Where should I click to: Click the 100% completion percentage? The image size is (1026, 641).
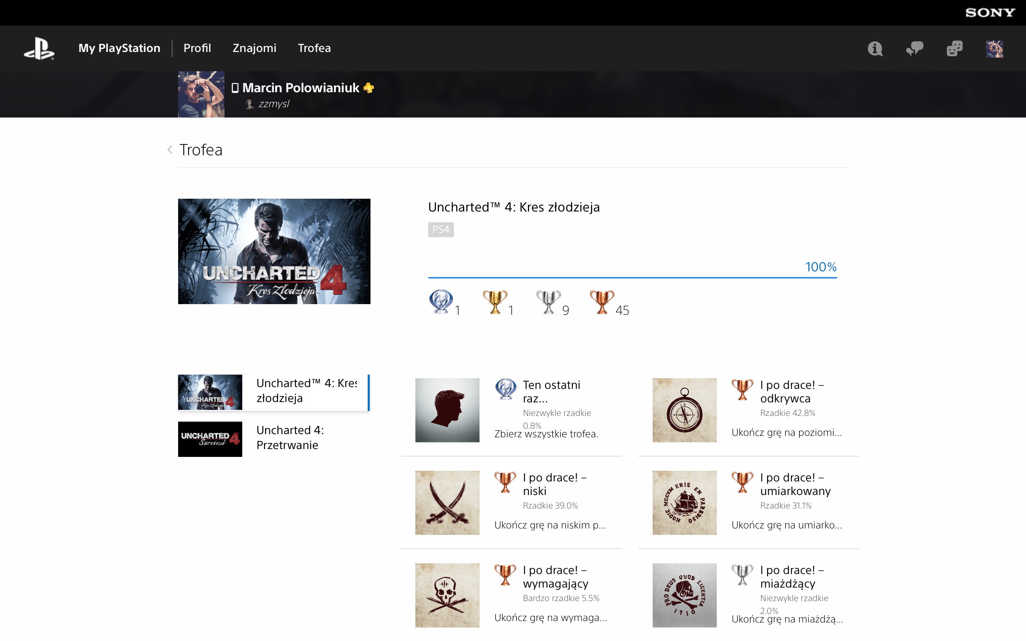tap(821, 267)
